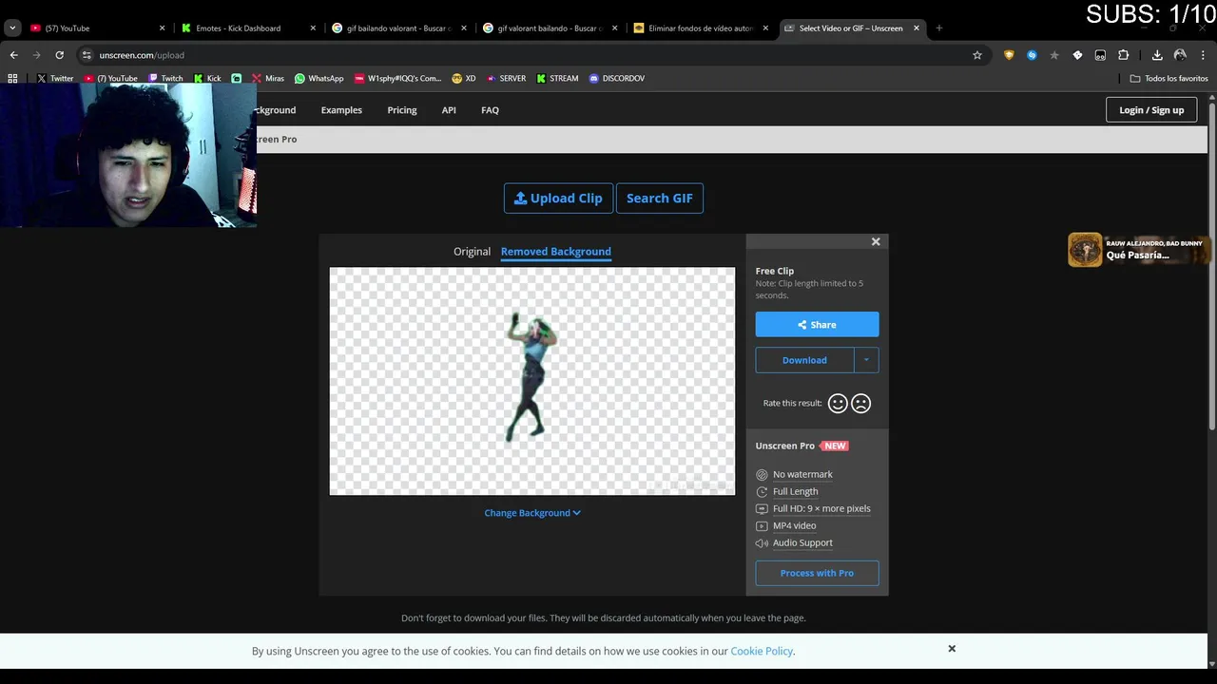1217x684 pixels.
Task: Switch to the Original tab
Action: click(472, 251)
